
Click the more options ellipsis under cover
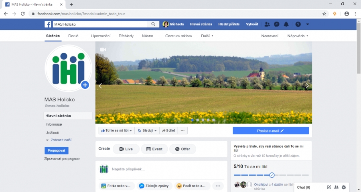183,130
